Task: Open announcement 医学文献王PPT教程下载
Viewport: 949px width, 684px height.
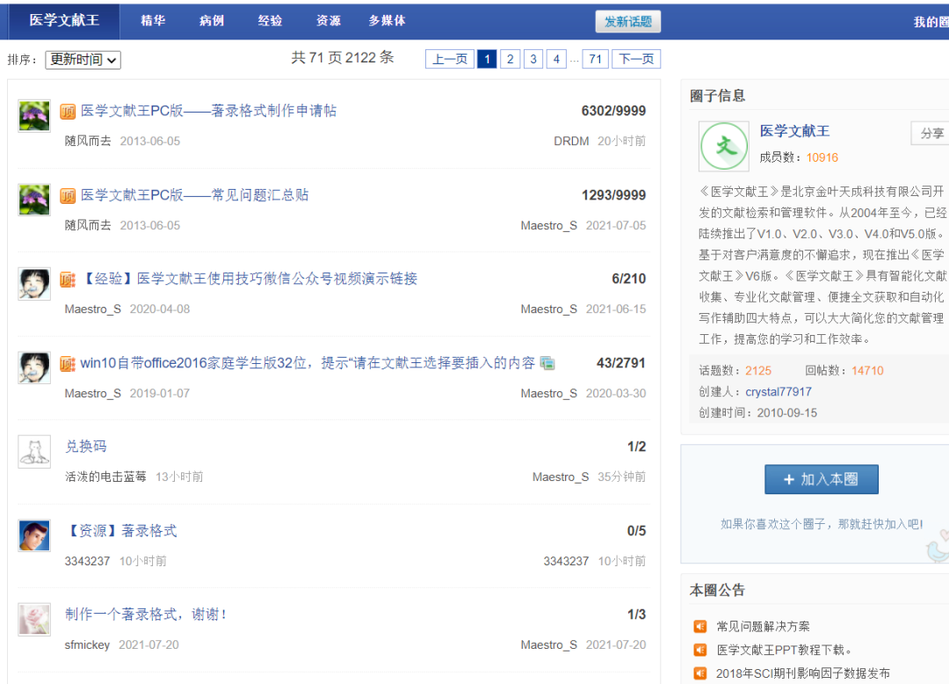Action: point(785,650)
